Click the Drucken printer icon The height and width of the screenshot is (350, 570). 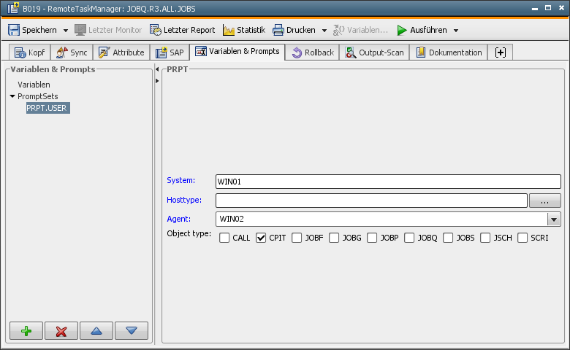click(x=278, y=30)
